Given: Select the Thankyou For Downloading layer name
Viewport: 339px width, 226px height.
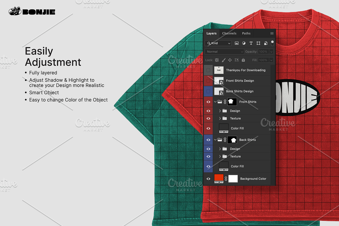Looking at the screenshot, I should 246,70.
